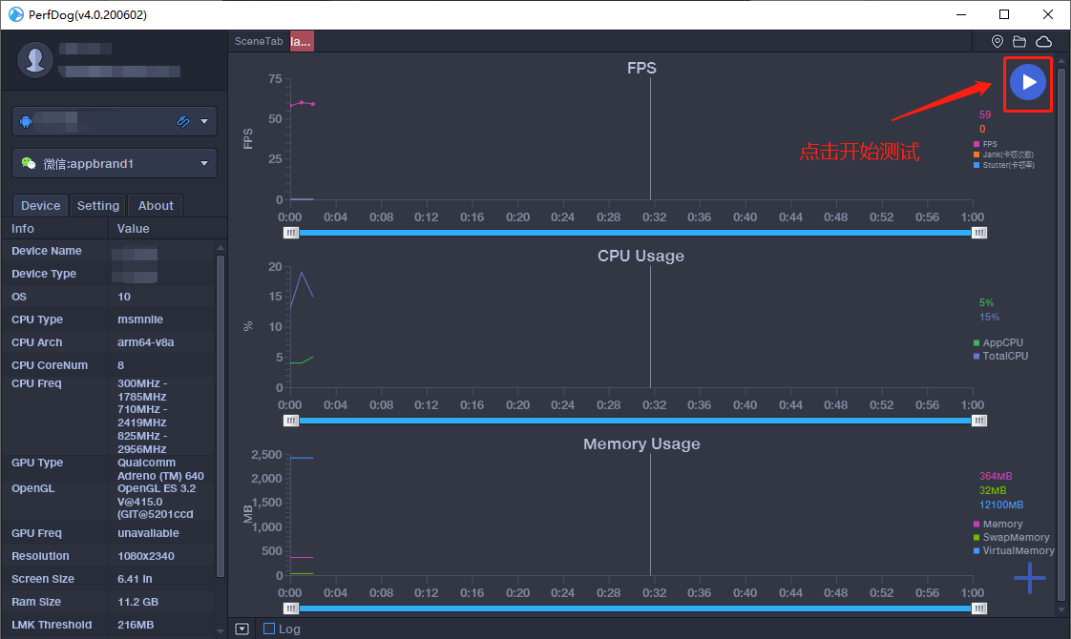Click the CPU Usage chart title
The width and height of the screenshot is (1071, 639).
pos(640,256)
